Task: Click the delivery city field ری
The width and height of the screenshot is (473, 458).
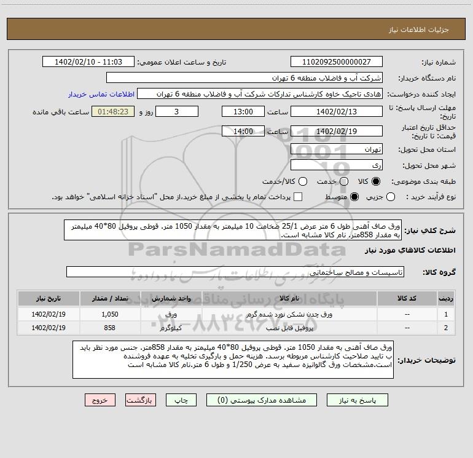Action: click(337, 165)
